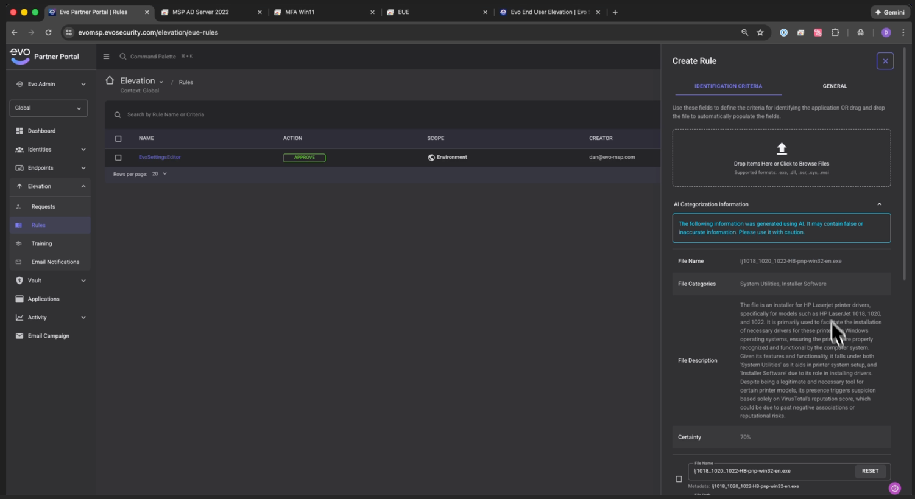The height and width of the screenshot is (499, 915).
Task: Open the EvoSettingsEditor rule link
Action: click(x=160, y=157)
